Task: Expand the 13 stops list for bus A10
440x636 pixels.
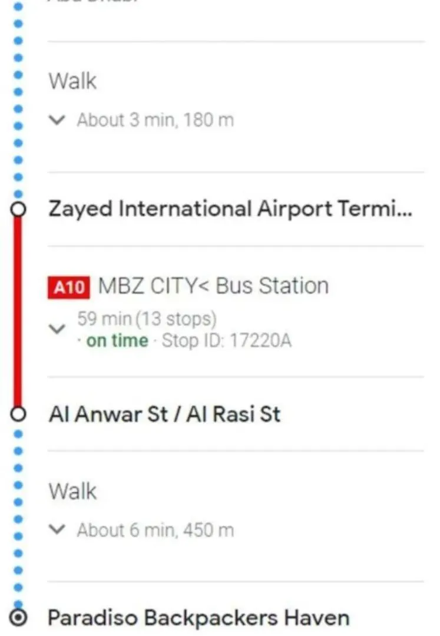Action: [x=57, y=329]
